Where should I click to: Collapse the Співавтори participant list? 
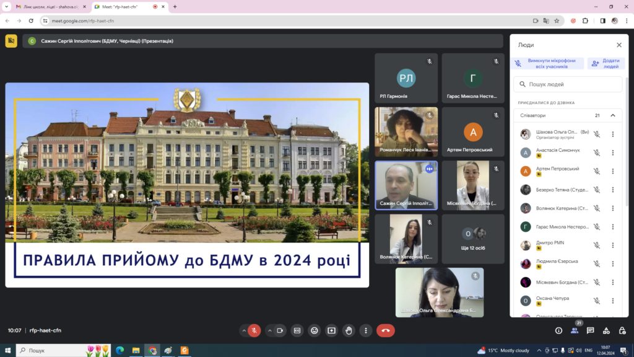(612, 115)
